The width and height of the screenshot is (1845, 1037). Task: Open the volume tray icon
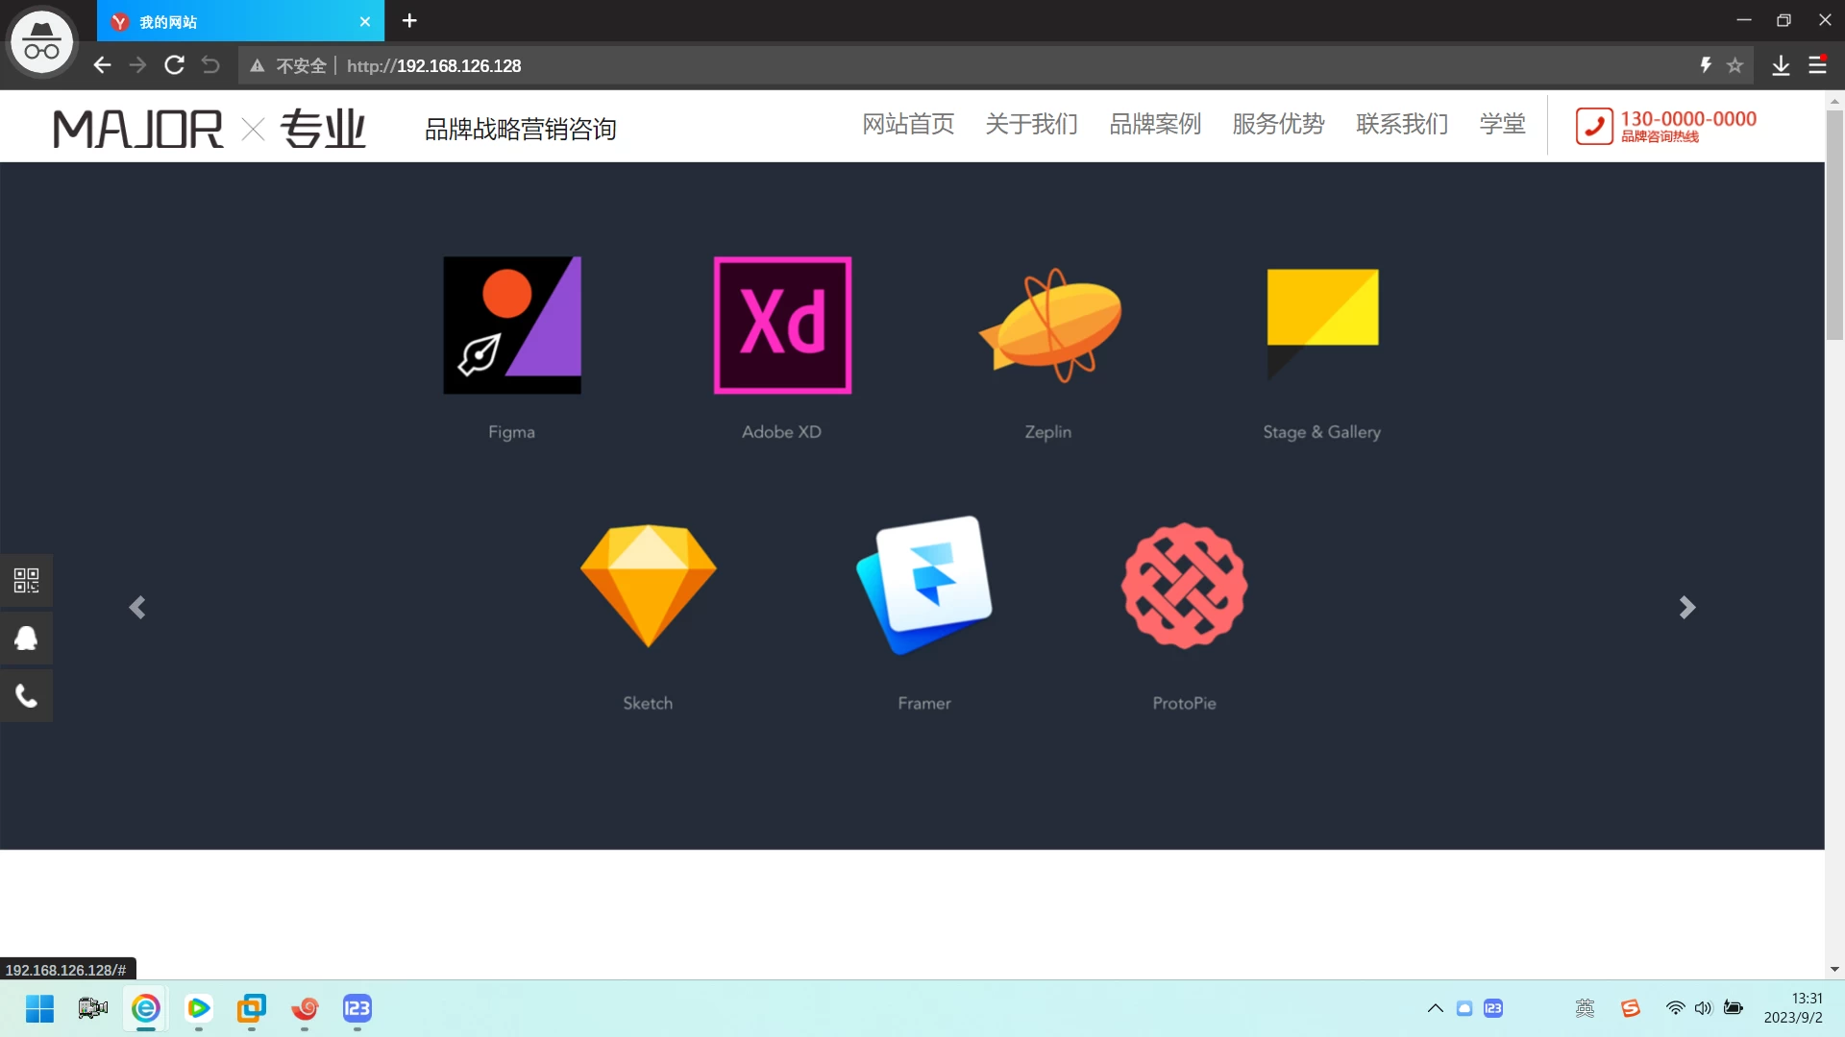click(1703, 1008)
